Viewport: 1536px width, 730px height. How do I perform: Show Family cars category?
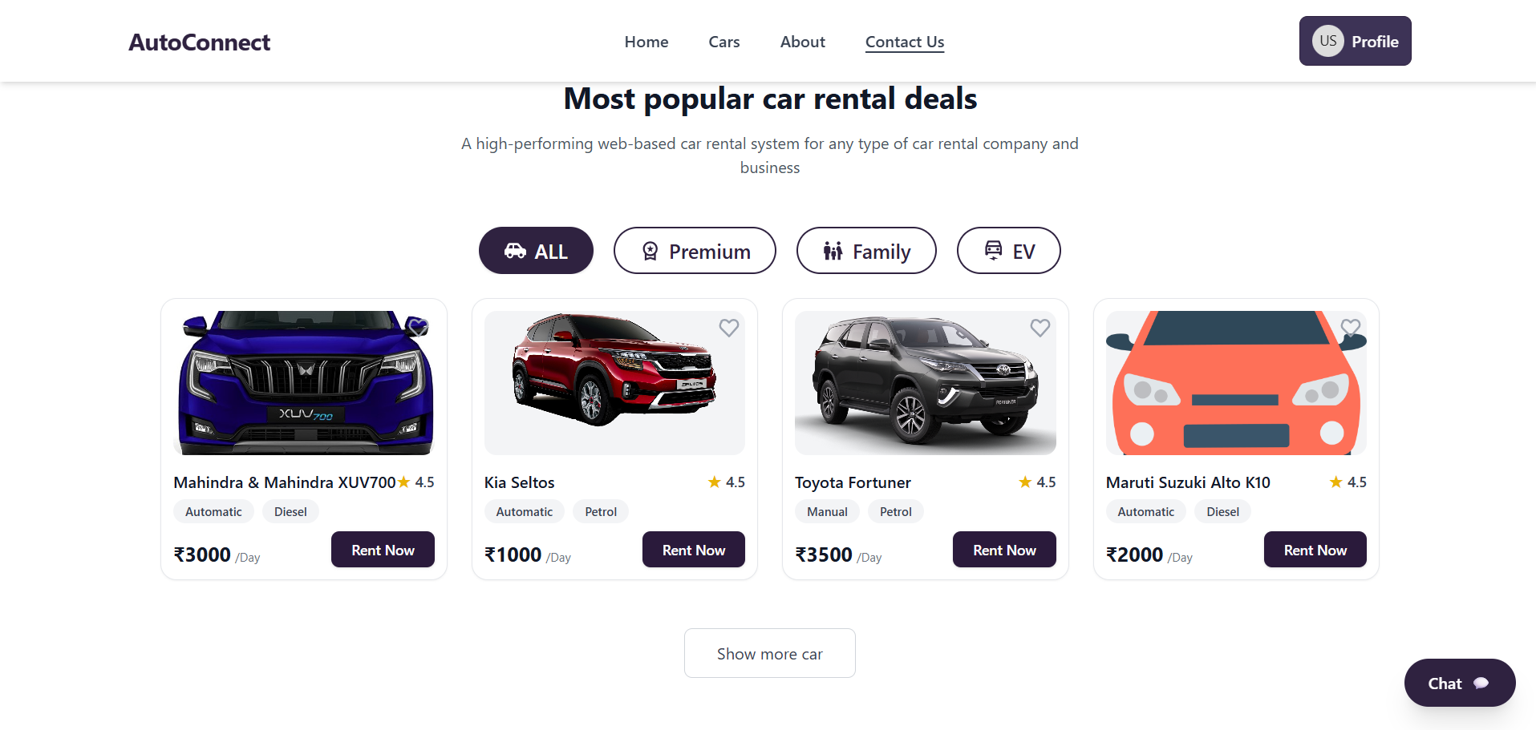coord(866,251)
